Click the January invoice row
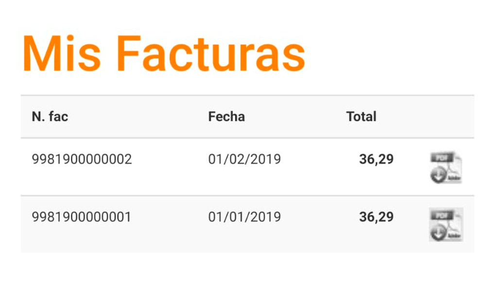The image size is (495, 307). pyautogui.click(x=248, y=224)
